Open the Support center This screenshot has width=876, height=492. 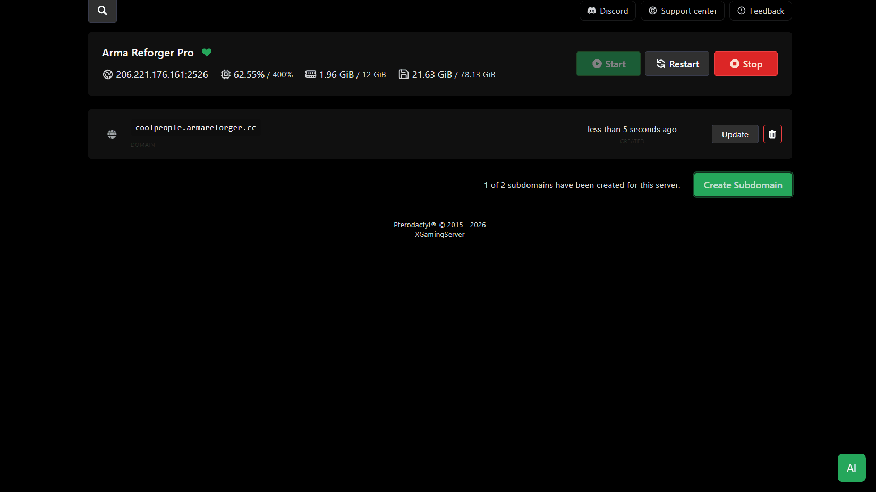(x=683, y=11)
